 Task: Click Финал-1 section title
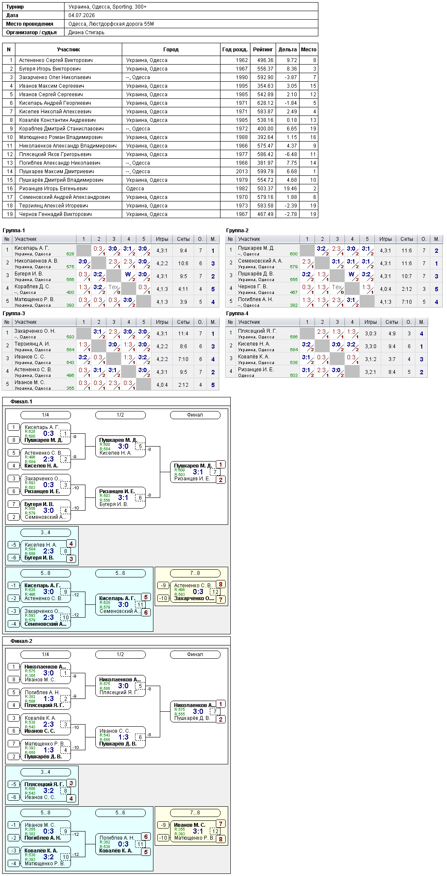(x=21, y=402)
